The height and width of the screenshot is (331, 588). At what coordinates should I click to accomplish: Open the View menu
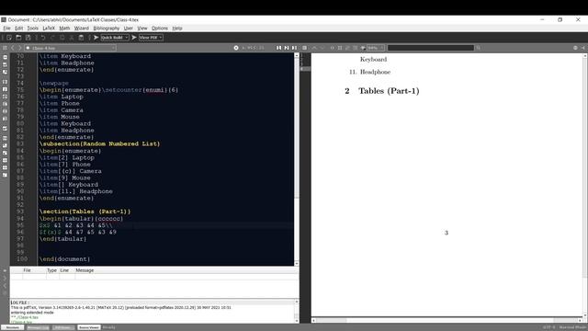click(x=142, y=29)
